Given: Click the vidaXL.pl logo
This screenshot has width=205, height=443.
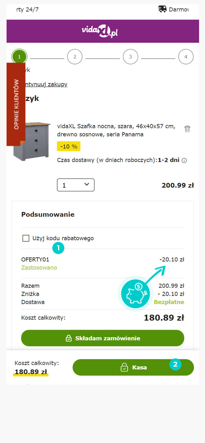Looking at the screenshot, I should (x=100, y=31).
